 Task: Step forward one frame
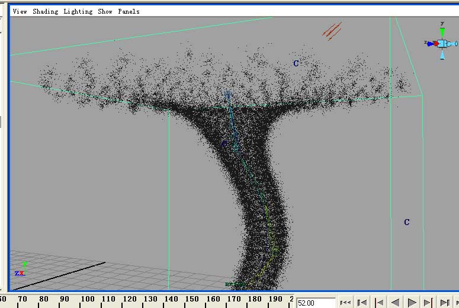pos(445,303)
